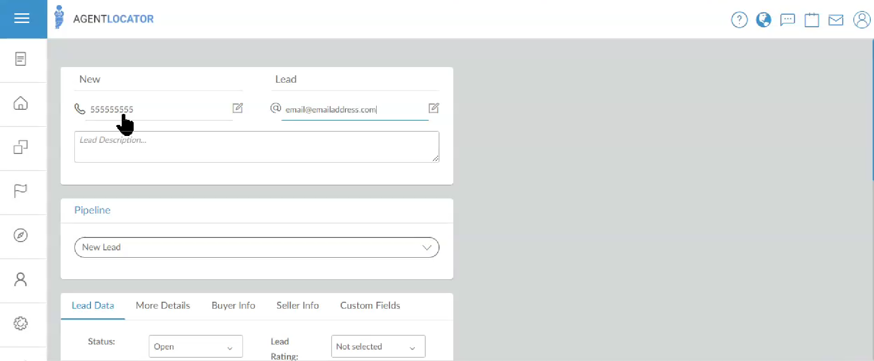This screenshot has width=874, height=361.
Task: Select the document icon in sidebar
Action: (21, 59)
